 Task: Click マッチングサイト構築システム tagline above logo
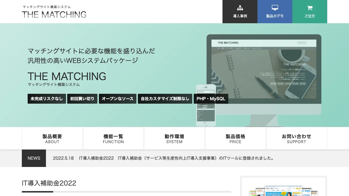pos(47,7)
